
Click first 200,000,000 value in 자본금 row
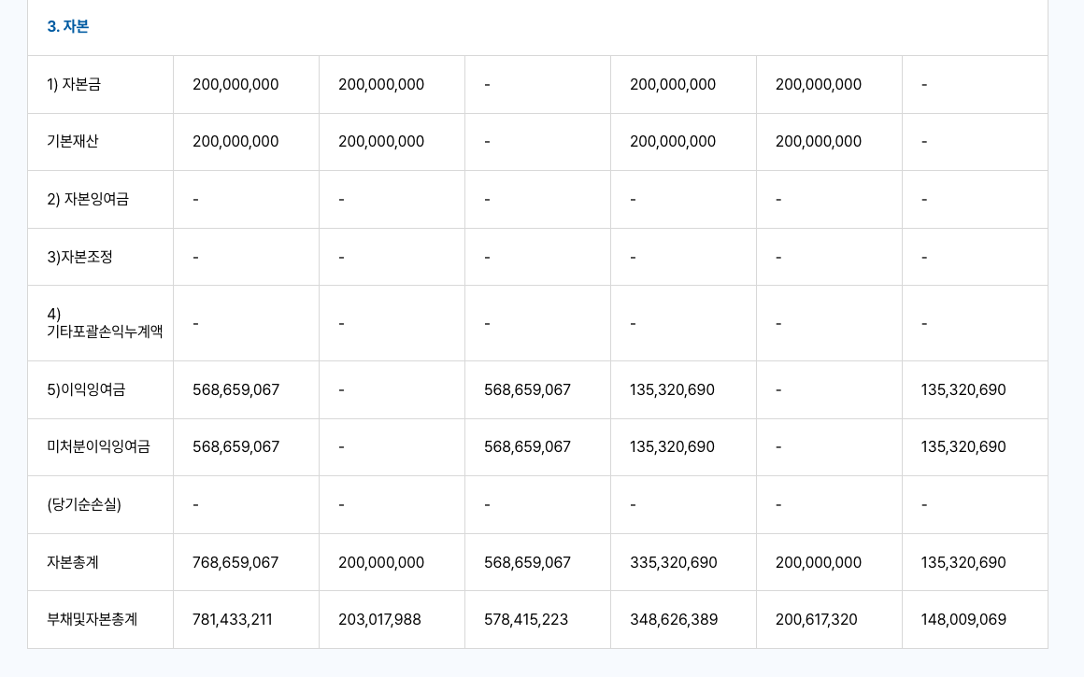pyautogui.click(x=235, y=85)
